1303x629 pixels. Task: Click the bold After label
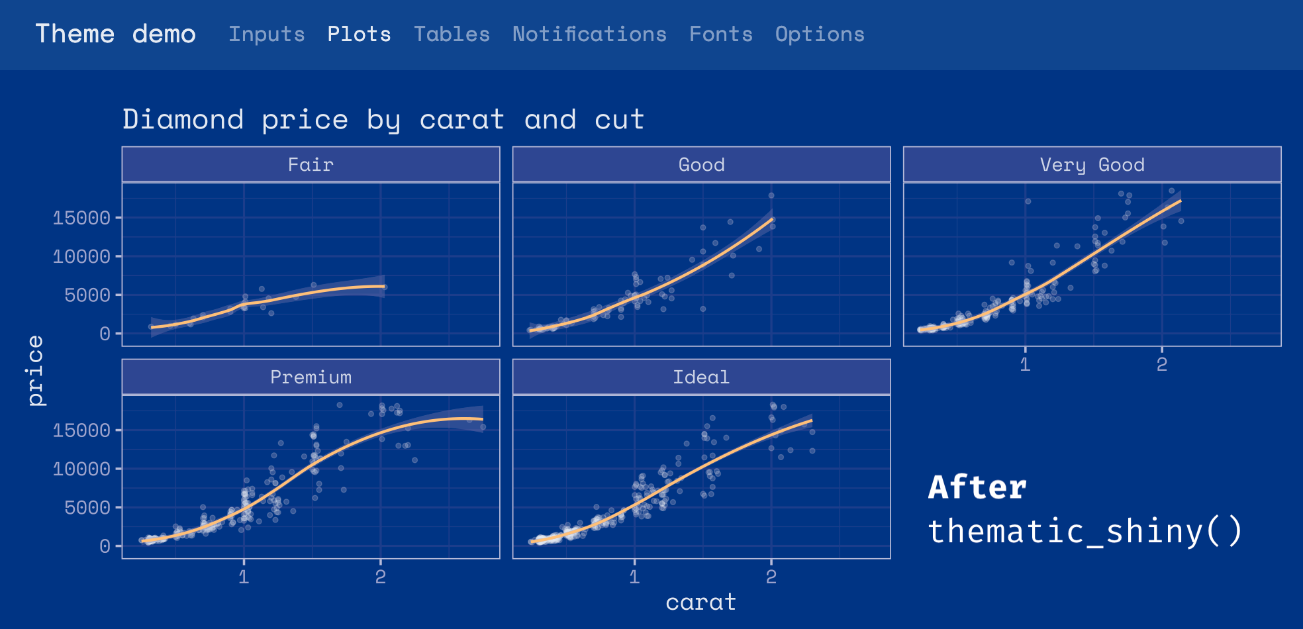[x=976, y=486]
